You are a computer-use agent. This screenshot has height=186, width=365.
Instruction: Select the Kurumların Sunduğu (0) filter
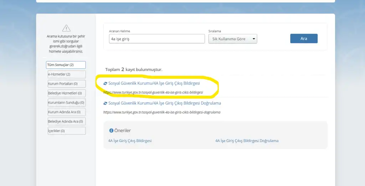point(67,103)
